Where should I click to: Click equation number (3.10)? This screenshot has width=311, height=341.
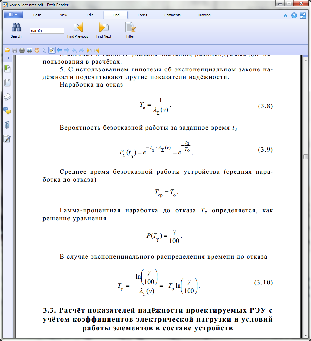tap(263, 283)
